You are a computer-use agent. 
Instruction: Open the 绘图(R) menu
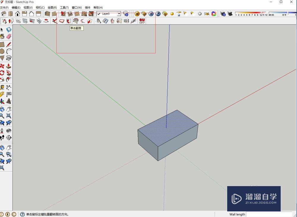[x=52, y=8]
